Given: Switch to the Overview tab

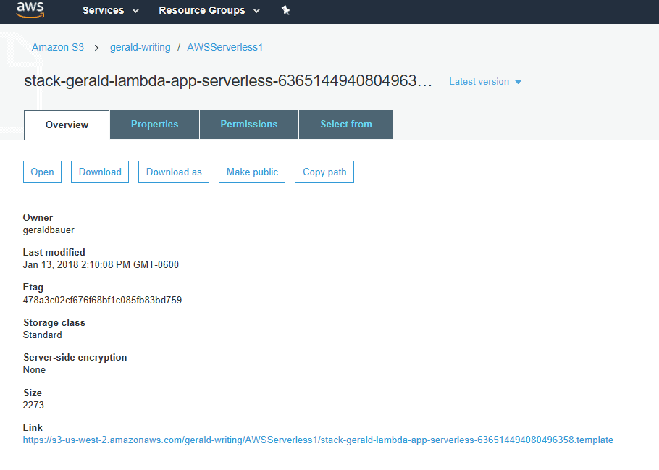Looking at the screenshot, I should [67, 125].
